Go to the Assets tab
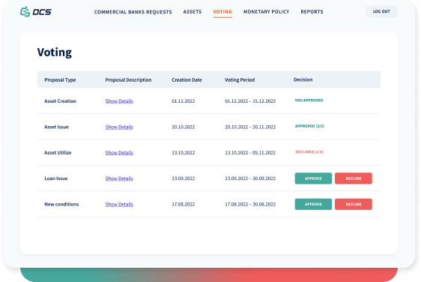Viewport: 421px width, 282px height. 193,11
